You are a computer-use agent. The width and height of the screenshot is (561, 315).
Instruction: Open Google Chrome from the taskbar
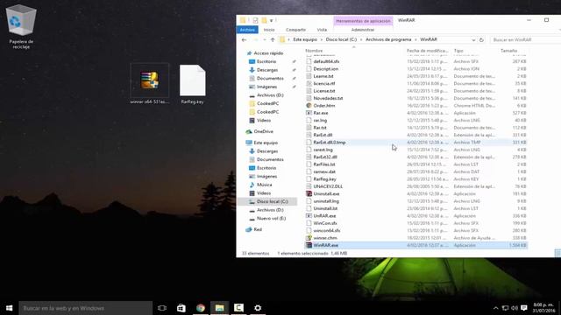click(201, 308)
